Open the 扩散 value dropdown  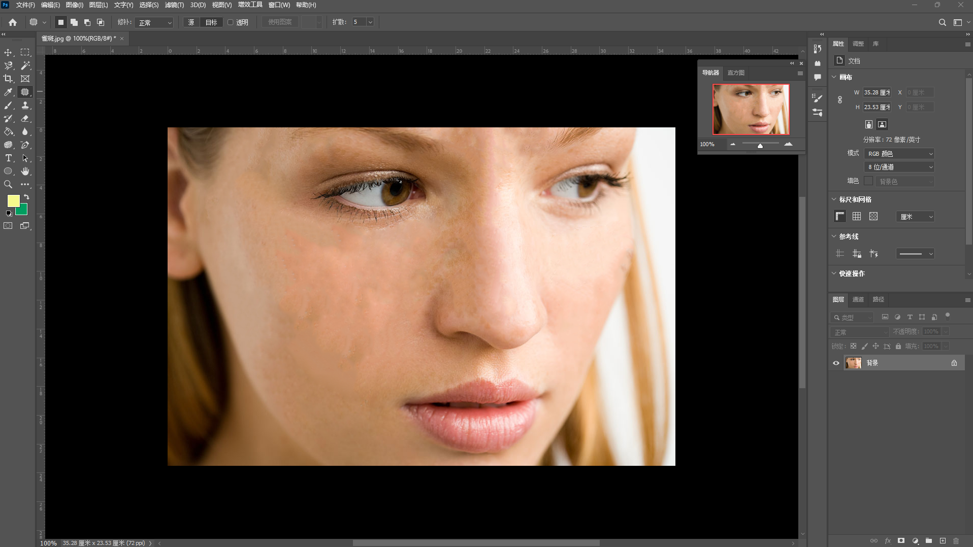(x=370, y=22)
